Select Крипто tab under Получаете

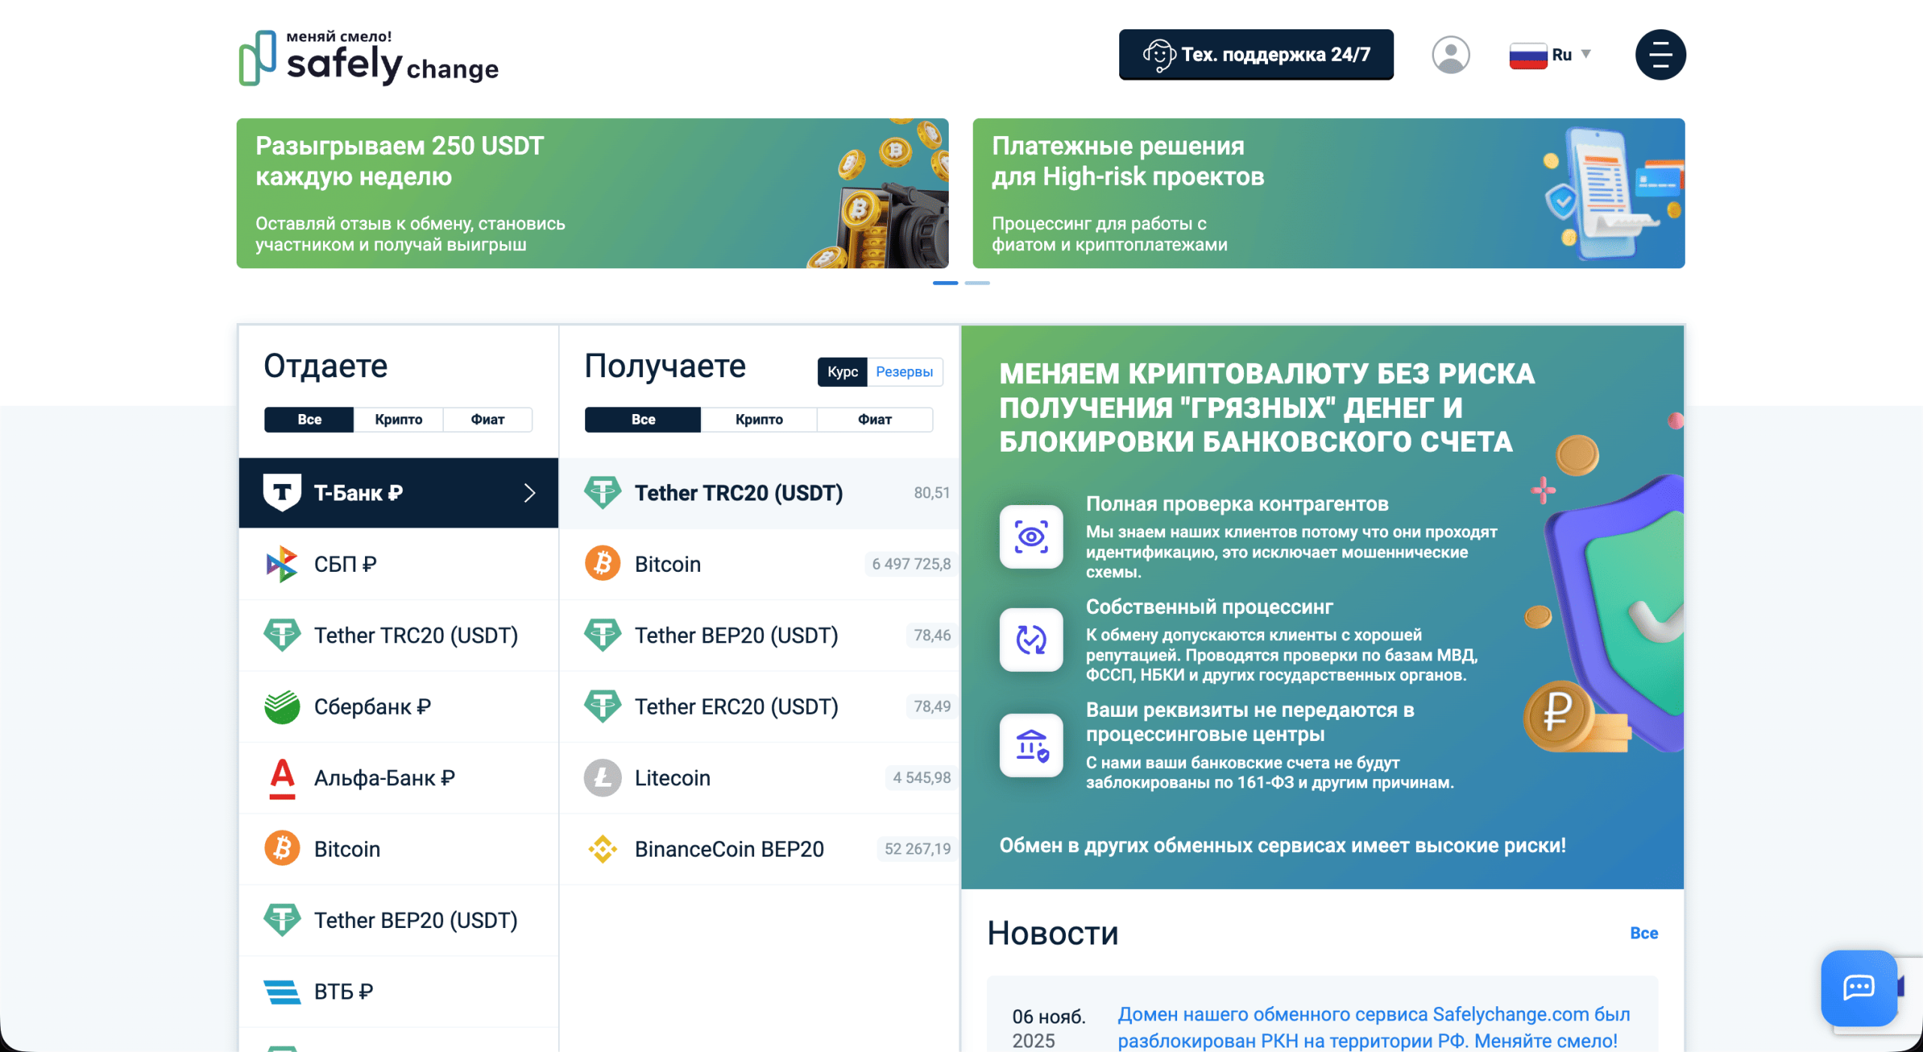(x=759, y=419)
